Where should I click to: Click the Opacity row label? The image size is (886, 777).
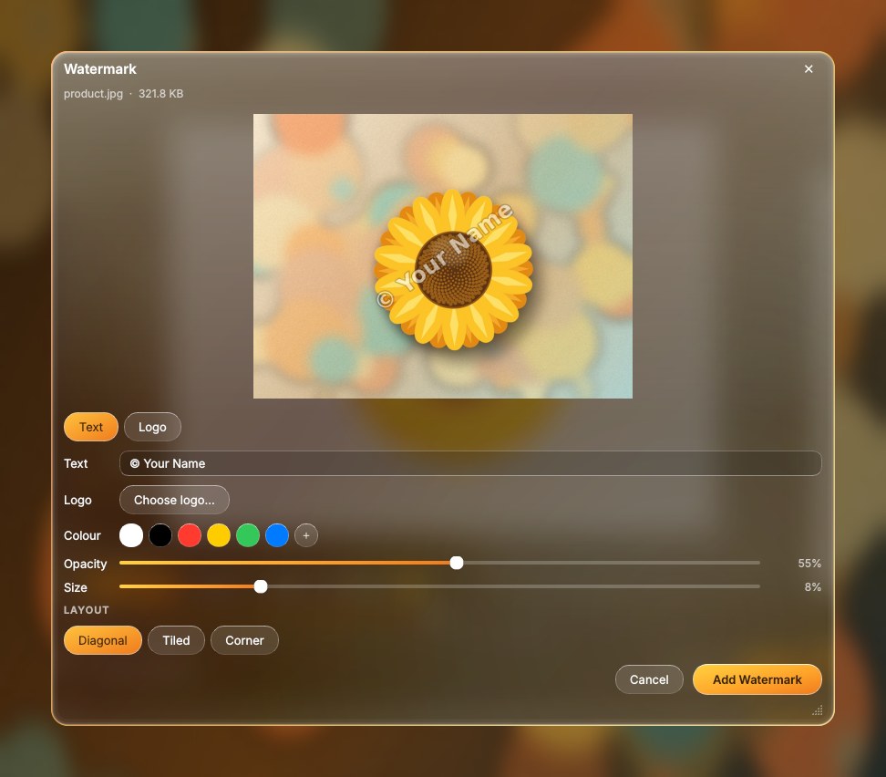(x=86, y=564)
